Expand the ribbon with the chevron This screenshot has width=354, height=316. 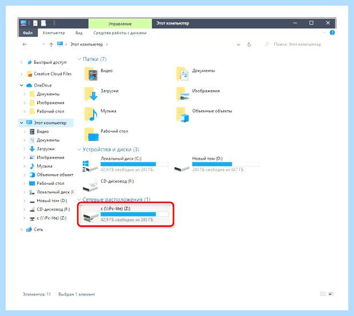point(324,33)
